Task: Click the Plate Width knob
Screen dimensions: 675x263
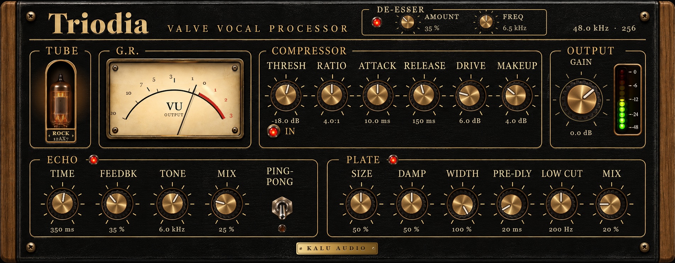Action: pyautogui.click(x=462, y=204)
